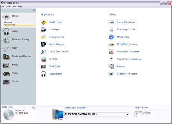Select the Welcome item under Home
Screen dimensions: 172x124
(8, 22)
